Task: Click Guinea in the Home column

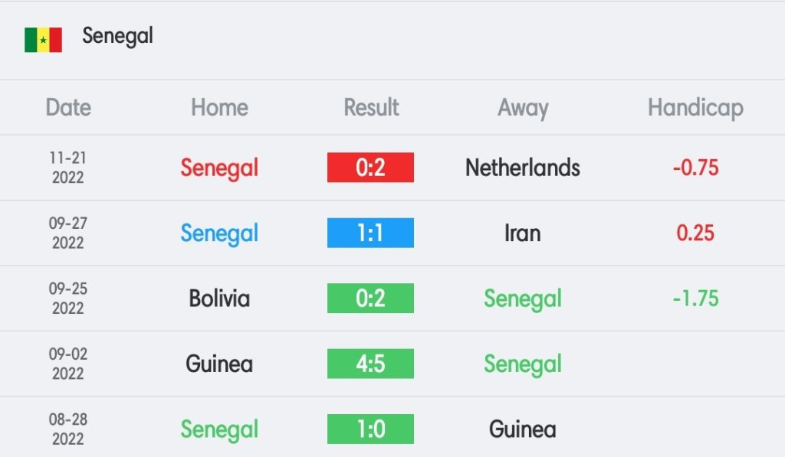Action: pos(219,364)
